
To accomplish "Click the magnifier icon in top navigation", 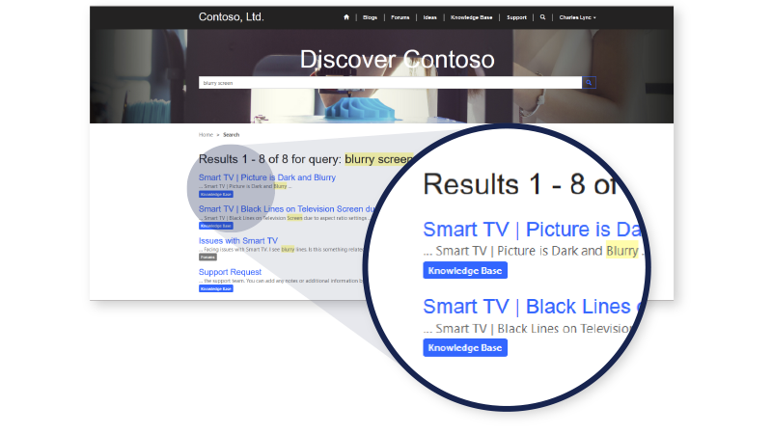I will [542, 17].
